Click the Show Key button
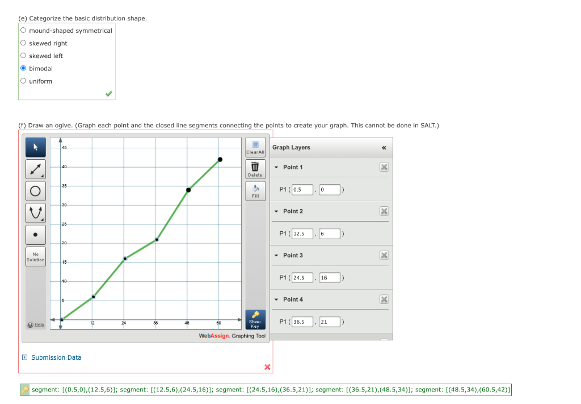Viewport: 581px width, 404px height. [x=255, y=319]
